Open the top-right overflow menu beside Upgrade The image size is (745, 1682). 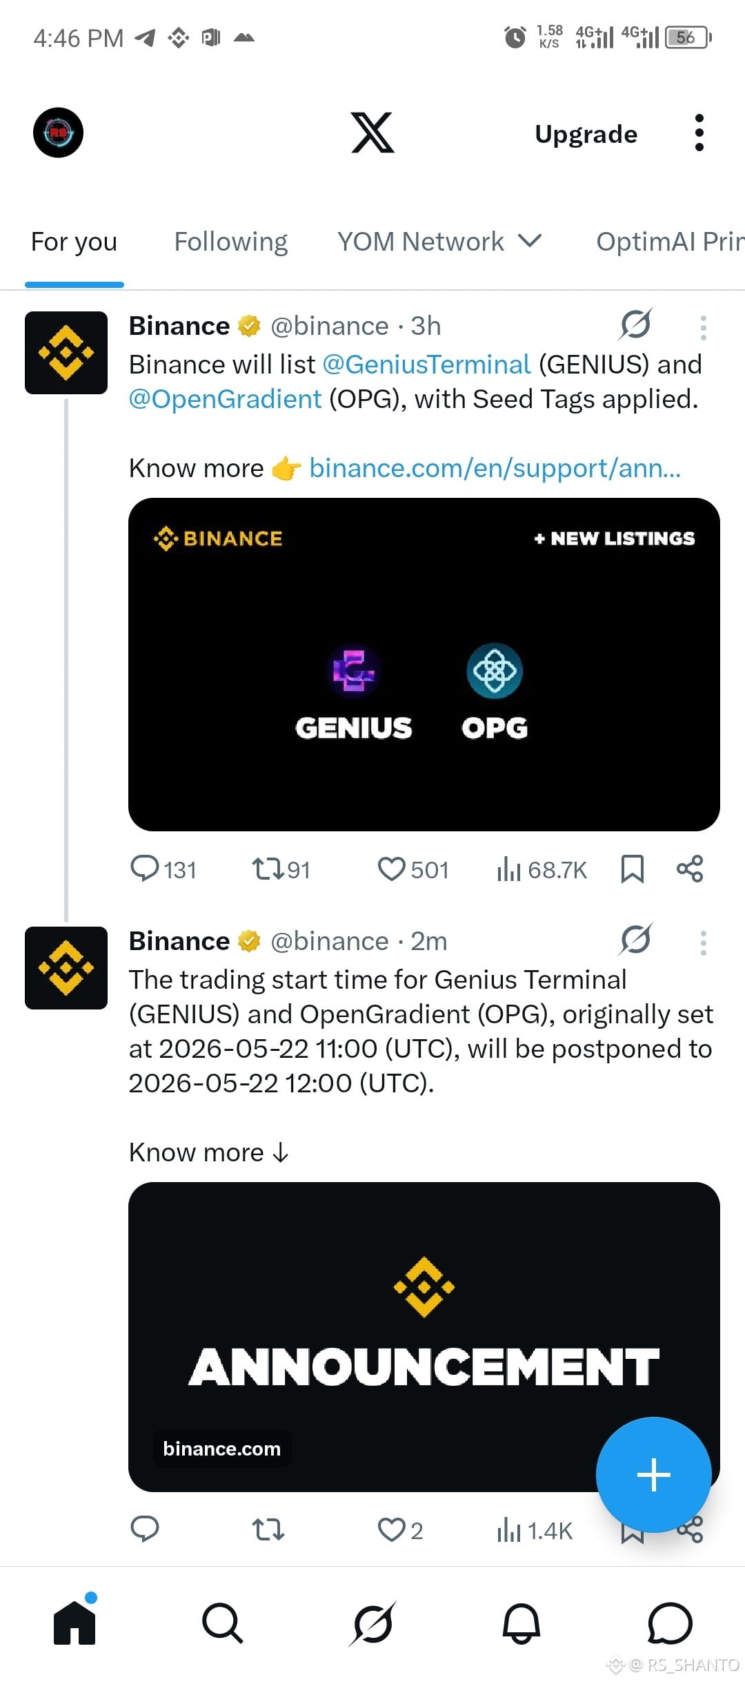coord(699,133)
